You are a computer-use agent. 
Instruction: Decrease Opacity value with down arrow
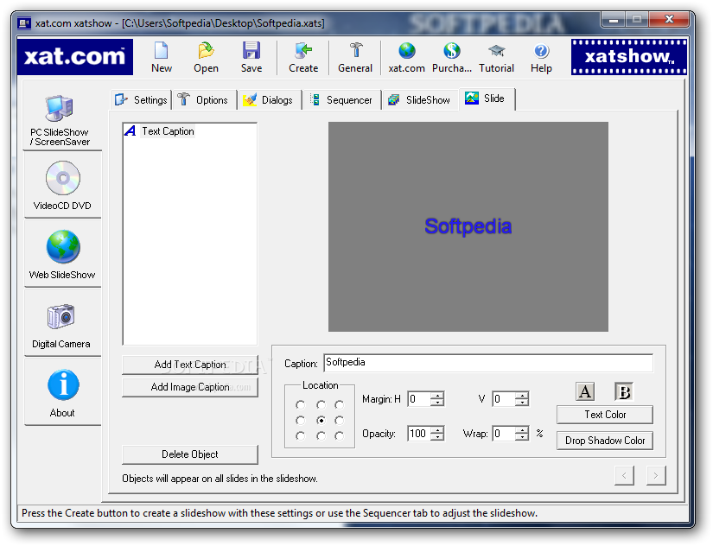(x=437, y=437)
